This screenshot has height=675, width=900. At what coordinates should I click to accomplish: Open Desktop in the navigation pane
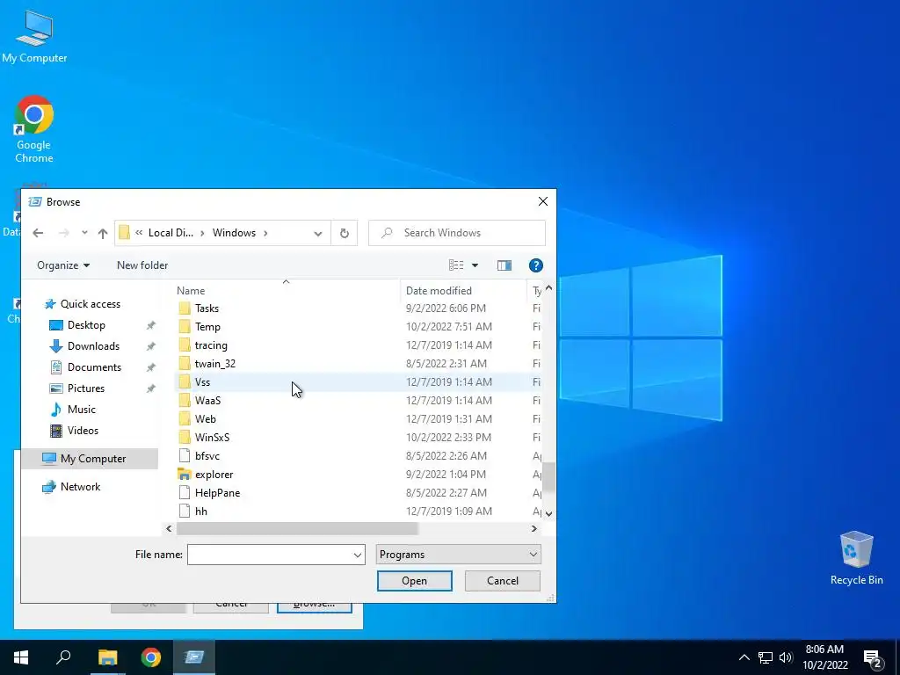point(86,325)
